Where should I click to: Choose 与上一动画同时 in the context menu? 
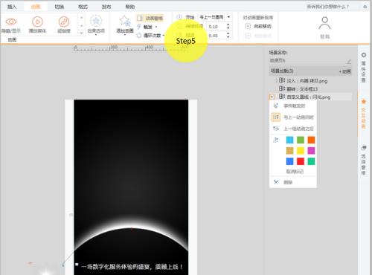coord(293,117)
